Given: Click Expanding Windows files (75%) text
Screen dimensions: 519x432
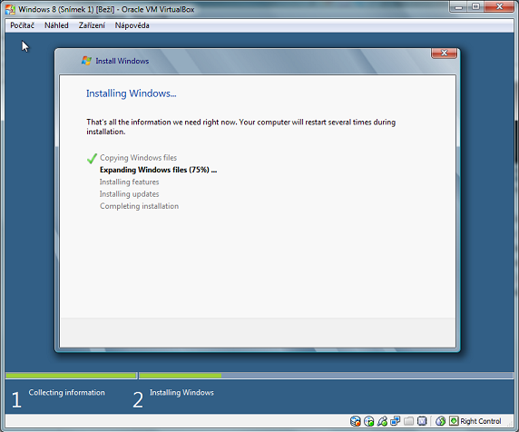Looking at the screenshot, I should (158, 170).
